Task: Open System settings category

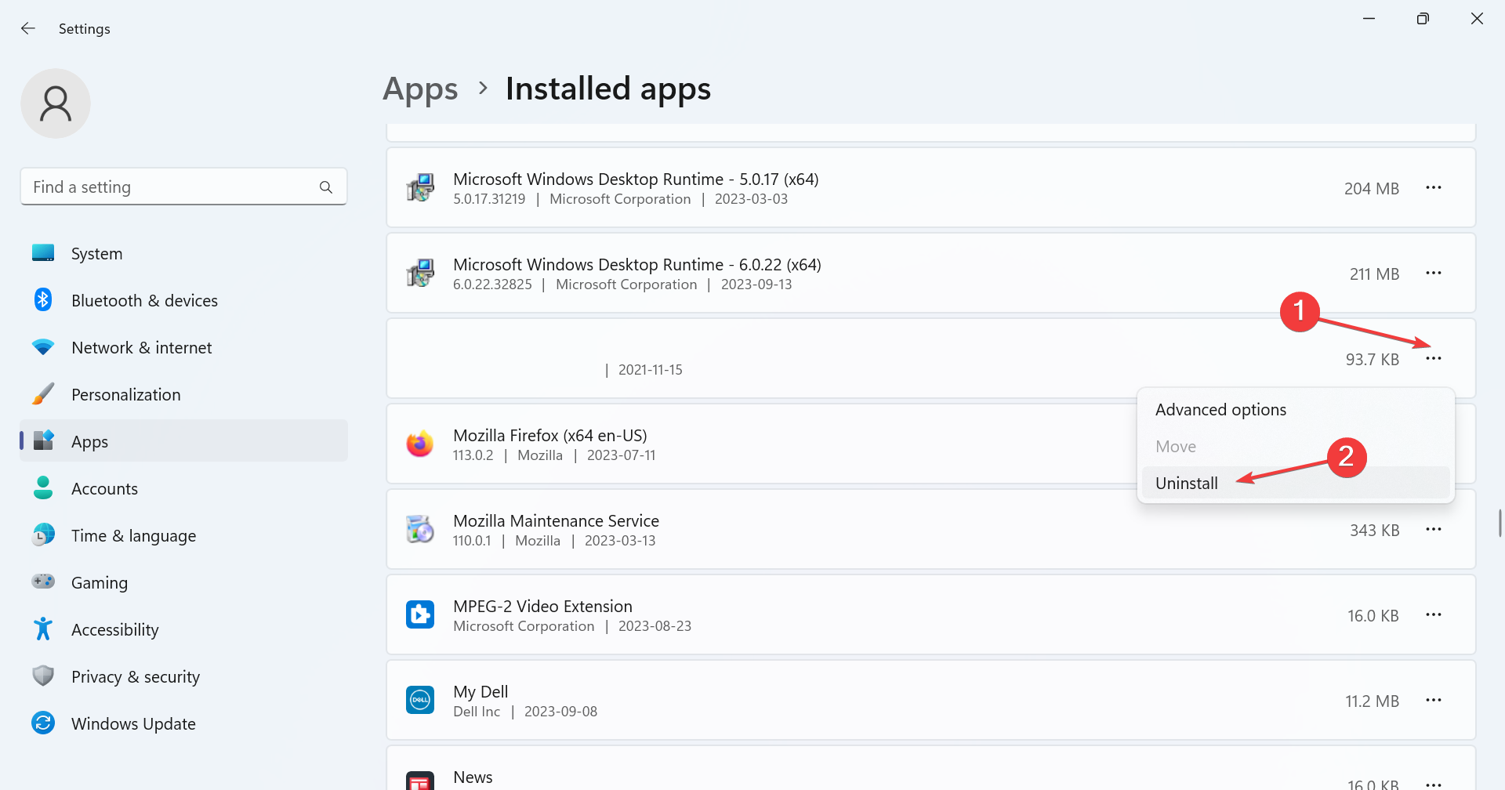Action: tap(183, 253)
